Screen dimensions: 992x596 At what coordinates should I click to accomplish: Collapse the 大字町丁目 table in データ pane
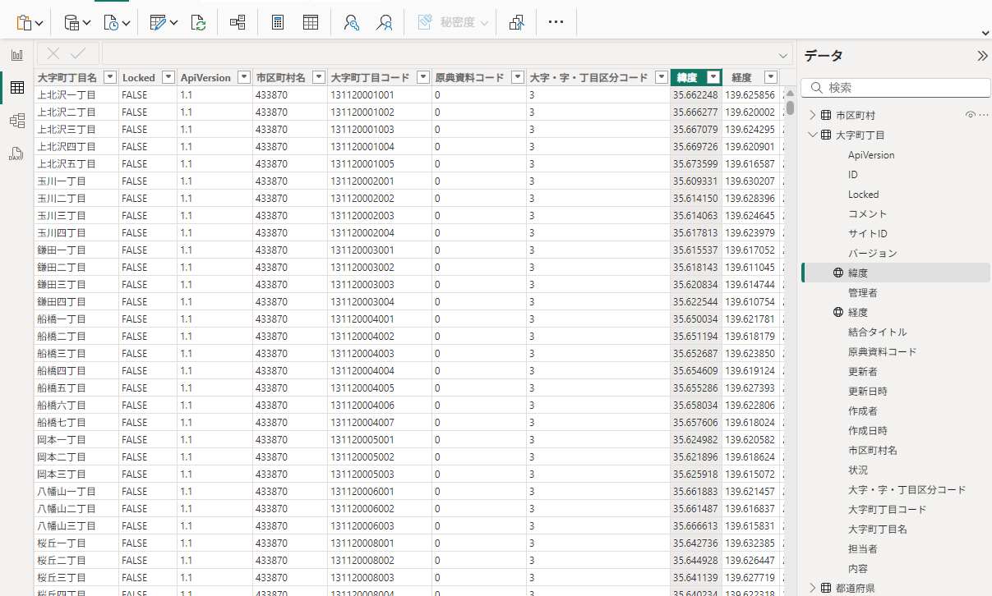813,135
